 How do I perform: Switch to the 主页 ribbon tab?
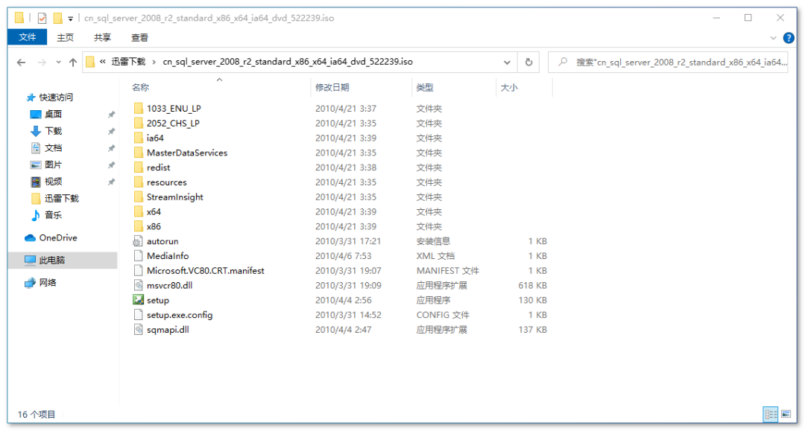[x=65, y=37]
